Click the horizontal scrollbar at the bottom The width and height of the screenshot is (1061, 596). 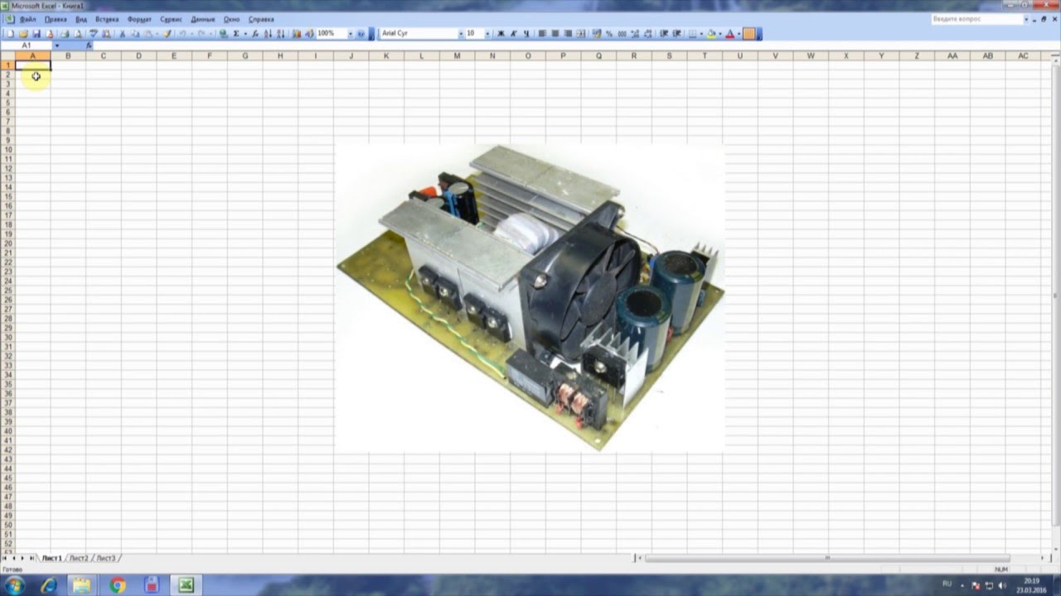(826, 559)
